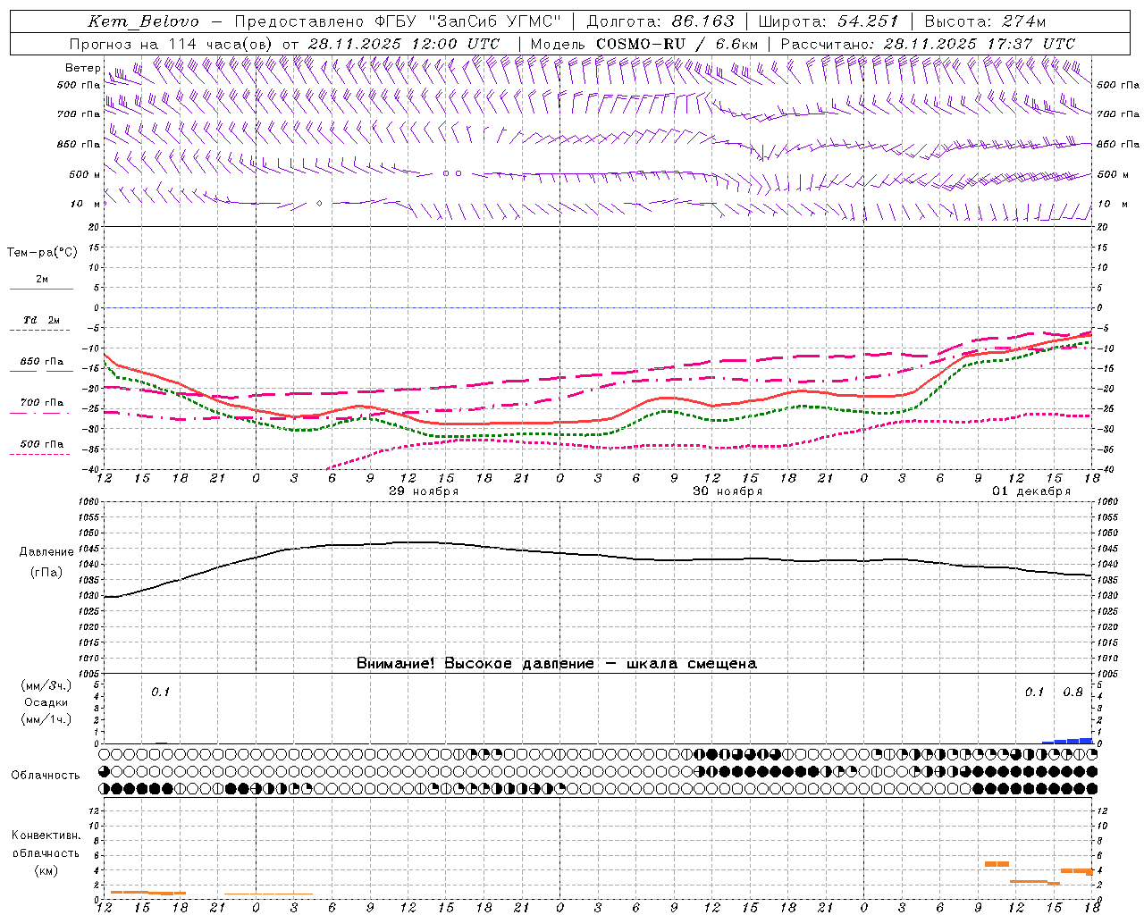The width and height of the screenshot is (1144, 915).
Task: Select the provider text ФГБУ "ЗапСиб УГМС"
Action: point(467,21)
